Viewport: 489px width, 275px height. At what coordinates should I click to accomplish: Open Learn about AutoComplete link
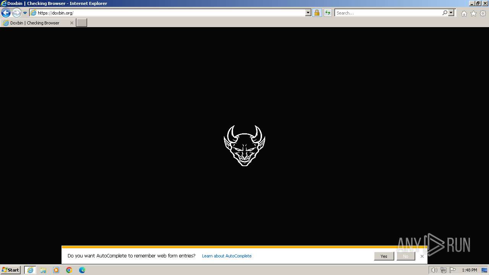coord(227,256)
